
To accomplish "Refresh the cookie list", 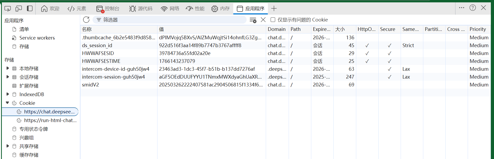I will click(86, 20).
